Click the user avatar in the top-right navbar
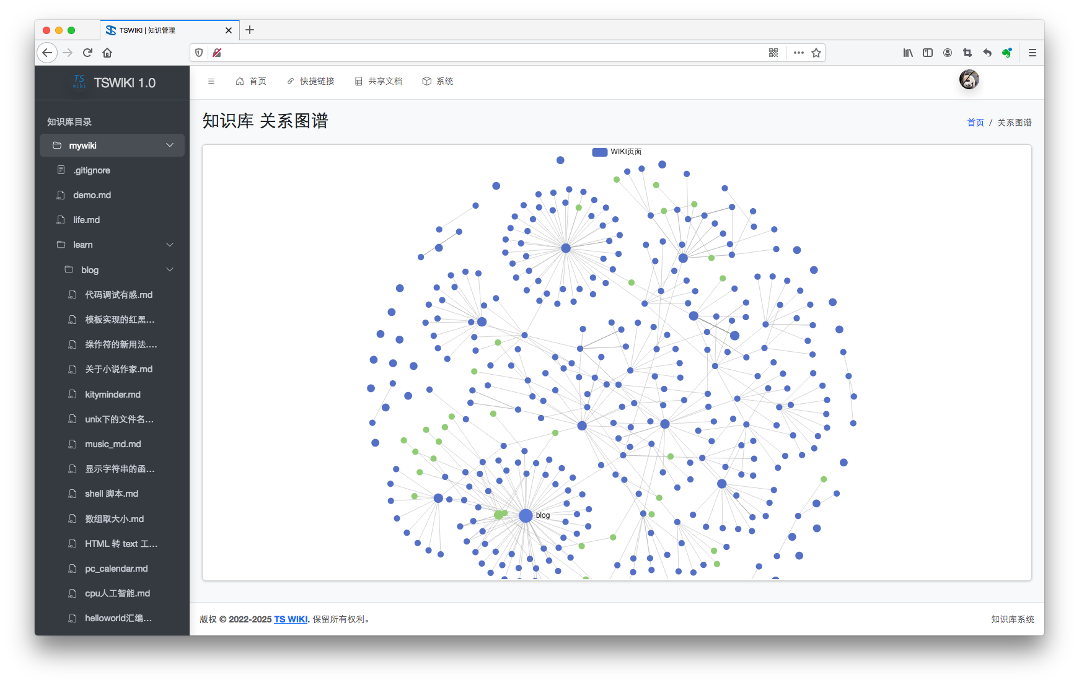The height and width of the screenshot is (685, 1079). point(969,79)
